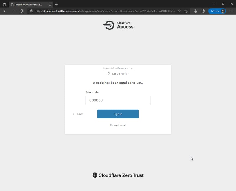Open the Collections icon in toolbar
The width and height of the screenshot is (236, 191).
[x=195, y=11]
